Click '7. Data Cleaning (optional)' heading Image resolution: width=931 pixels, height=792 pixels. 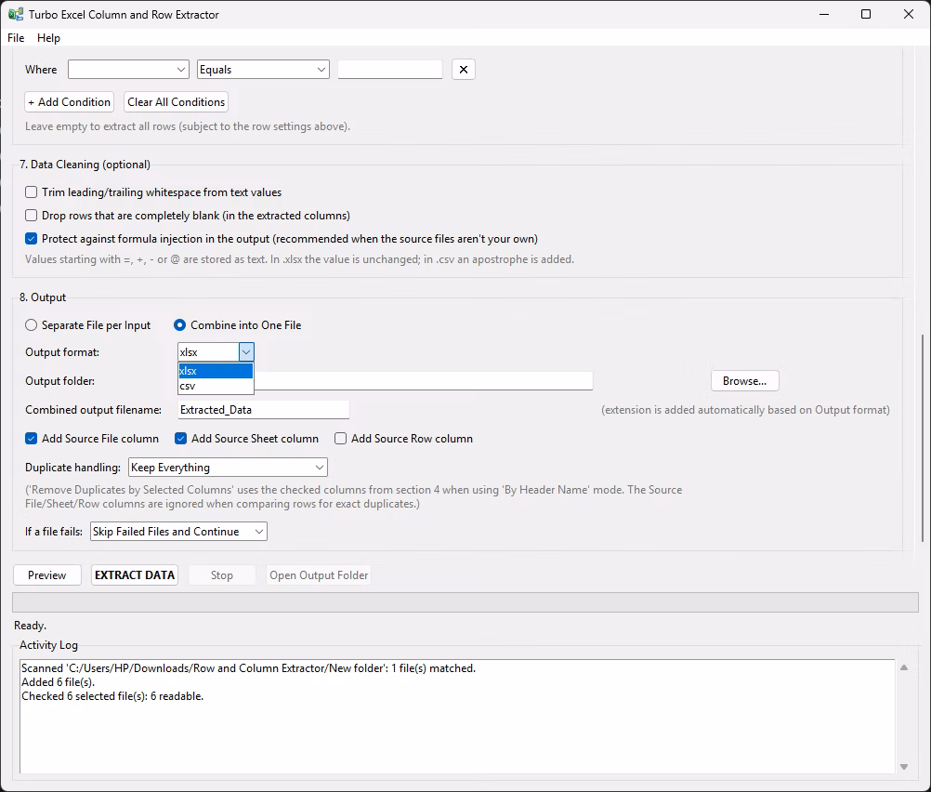[85, 165]
